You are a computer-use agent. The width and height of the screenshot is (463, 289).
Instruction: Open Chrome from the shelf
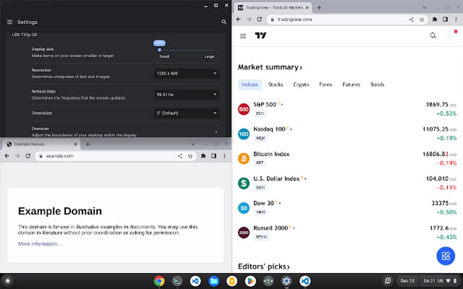point(159,281)
